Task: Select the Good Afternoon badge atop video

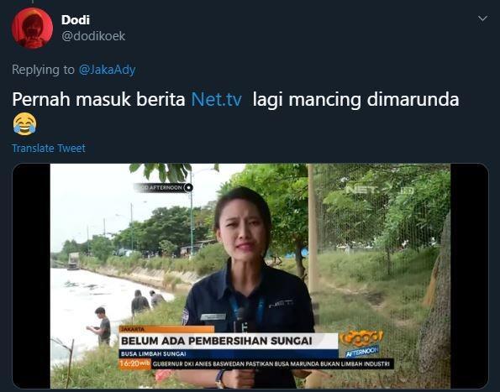Action: click(x=164, y=187)
